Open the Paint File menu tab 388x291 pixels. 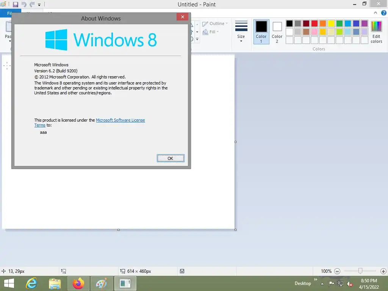tap(10, 13)
